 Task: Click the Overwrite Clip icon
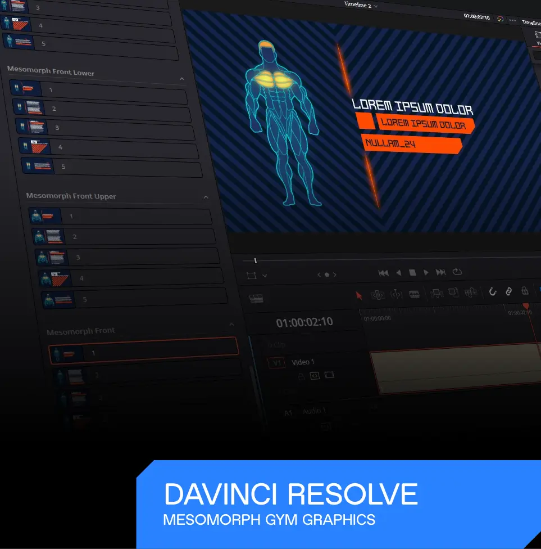(x=453, y=292)
